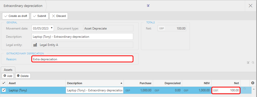
Task: Sort by the Net column header
Action: click(226, 83)
